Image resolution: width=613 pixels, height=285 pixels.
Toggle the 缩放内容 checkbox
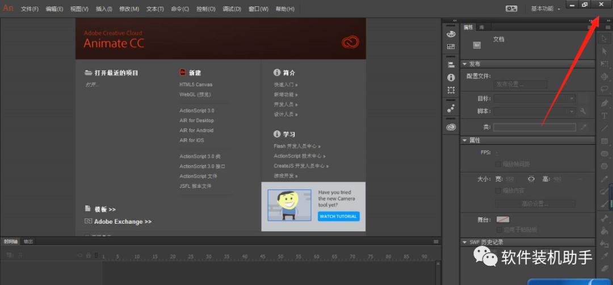[x=498, y=191]
